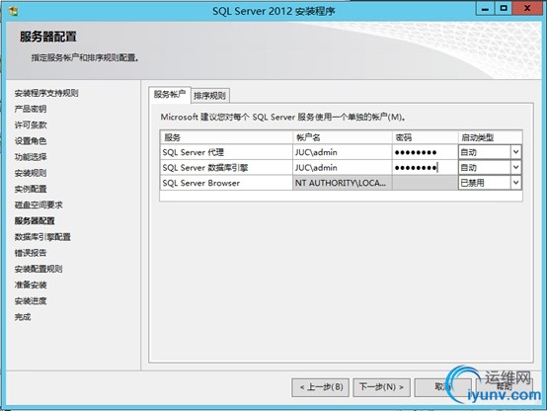
Task: Click account name cell of SQL Server 数据库引擎
Action: click(x=343, y=168)
